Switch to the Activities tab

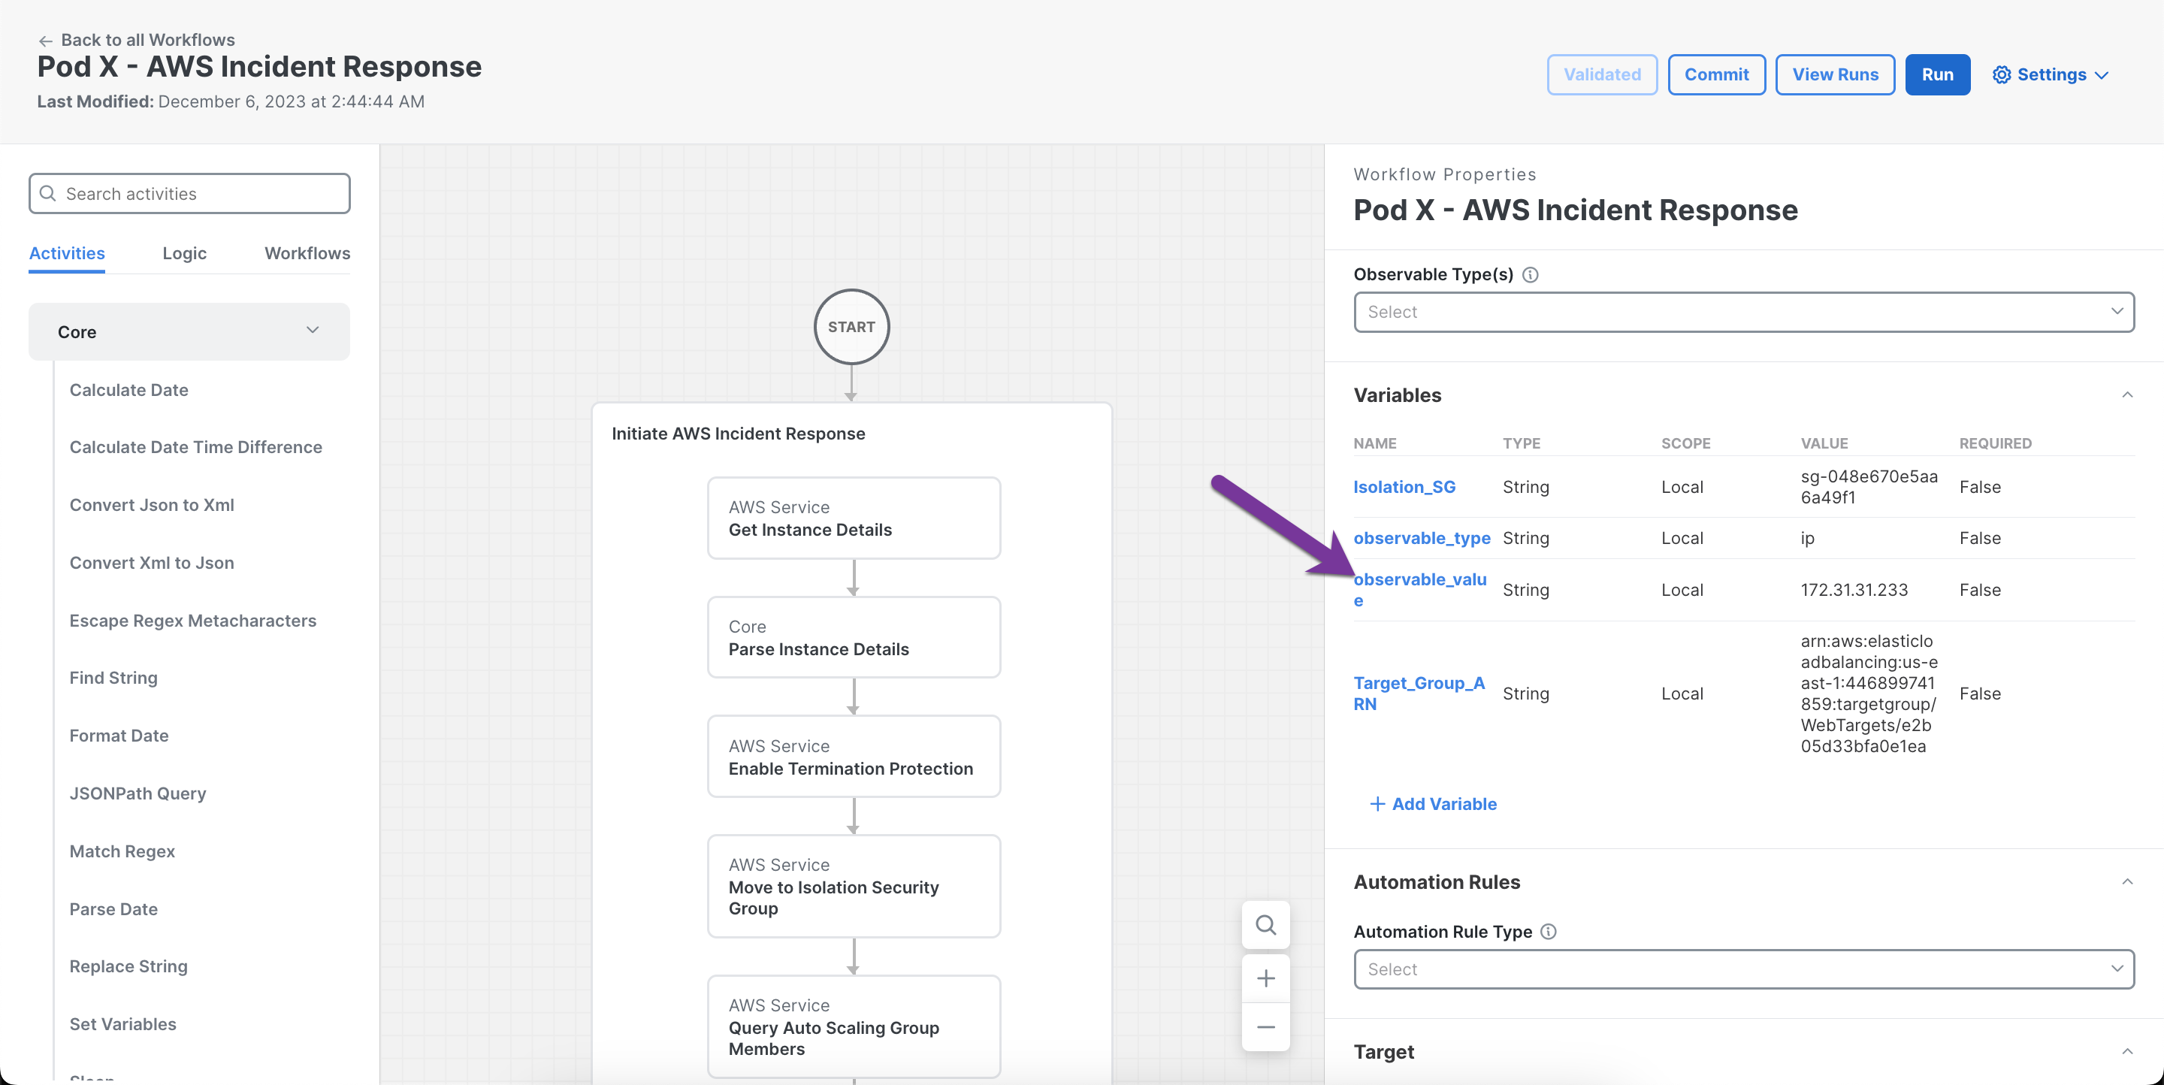click(67, 252)
